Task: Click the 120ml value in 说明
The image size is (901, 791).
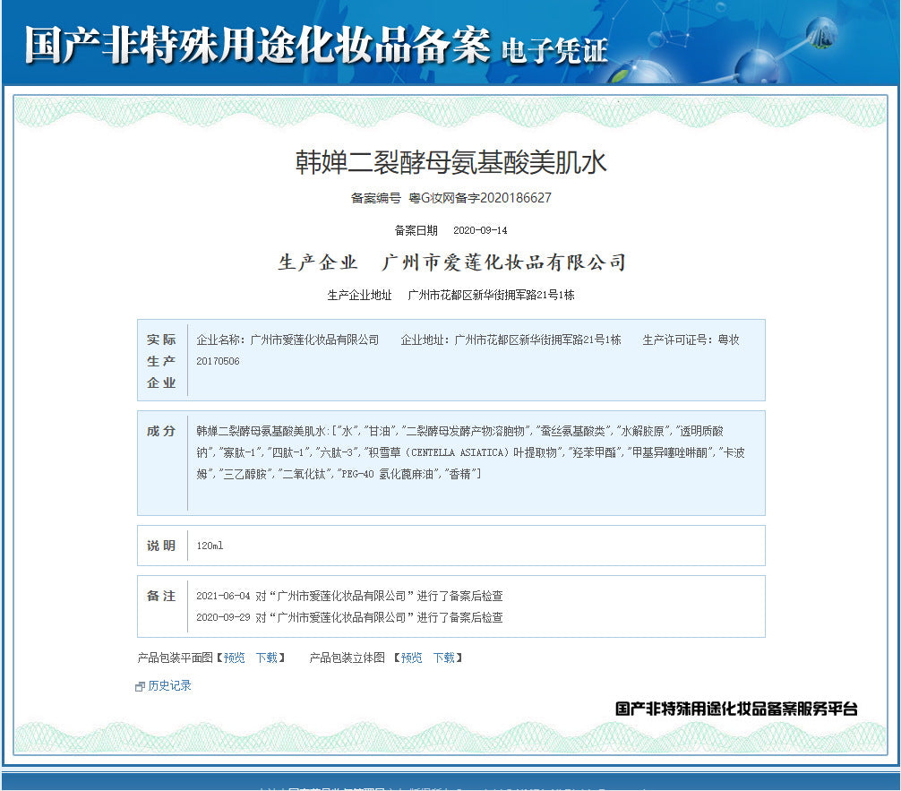Action: pos(210,546)
